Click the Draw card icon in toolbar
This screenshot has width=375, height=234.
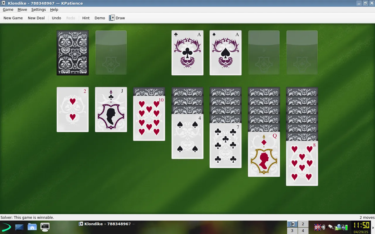(112, 18)
